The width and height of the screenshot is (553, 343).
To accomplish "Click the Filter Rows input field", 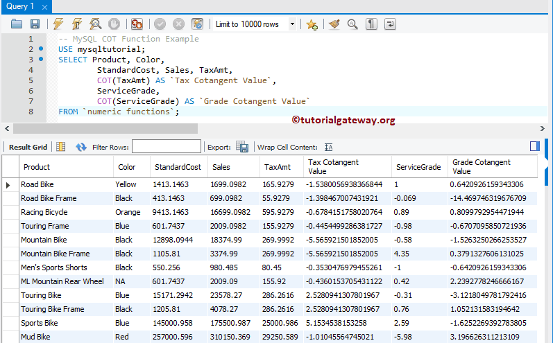I will coord(166,147).
